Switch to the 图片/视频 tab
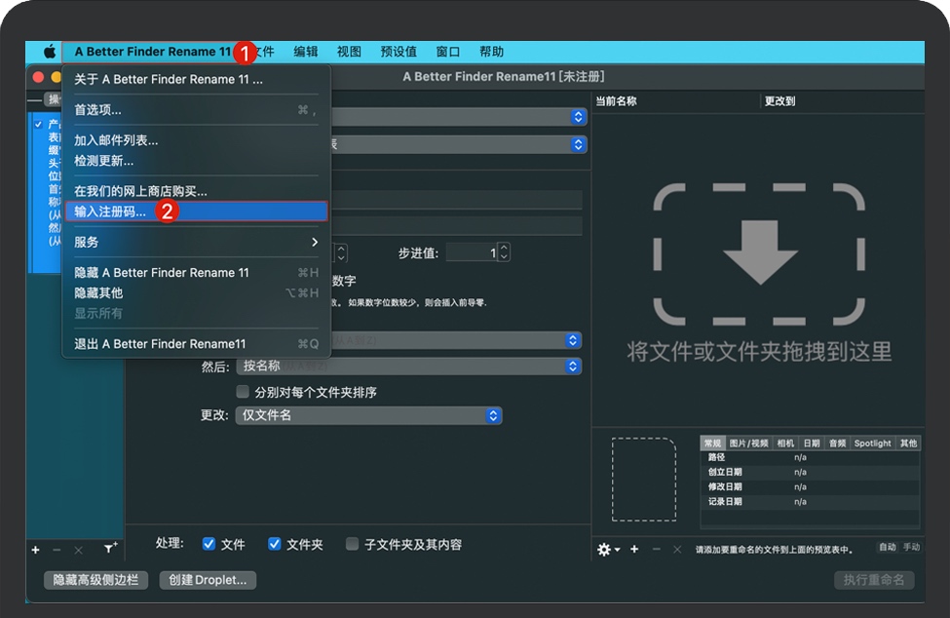Image resolution: width=950 pixels, height=618 pixels. click(749, 443)
